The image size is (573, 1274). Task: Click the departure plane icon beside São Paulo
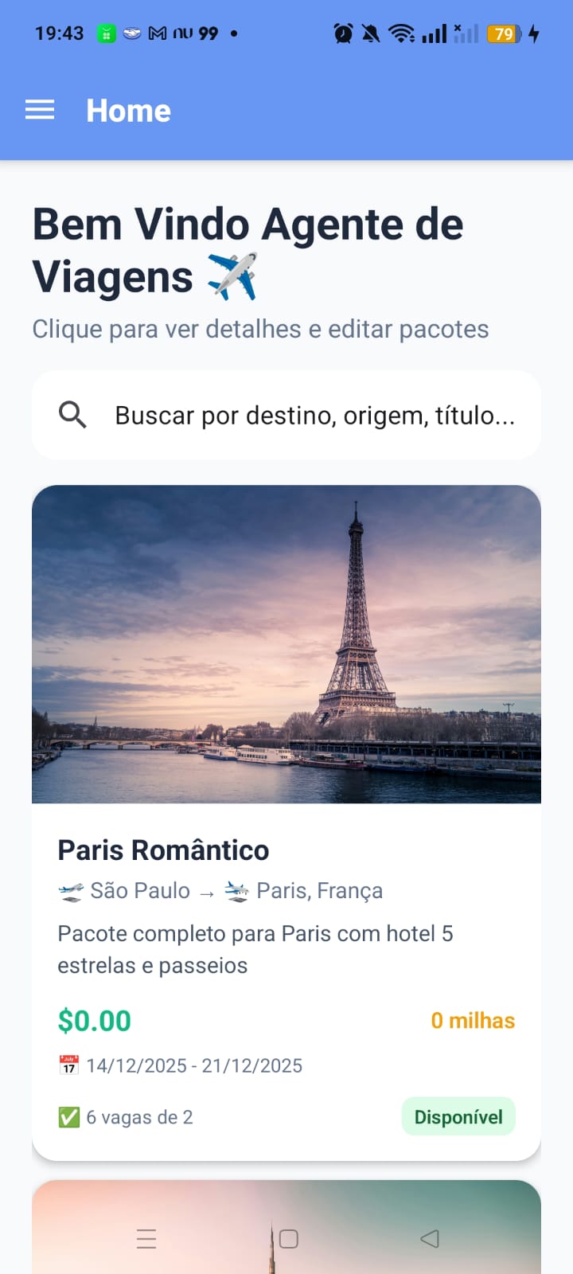(71, 891)
